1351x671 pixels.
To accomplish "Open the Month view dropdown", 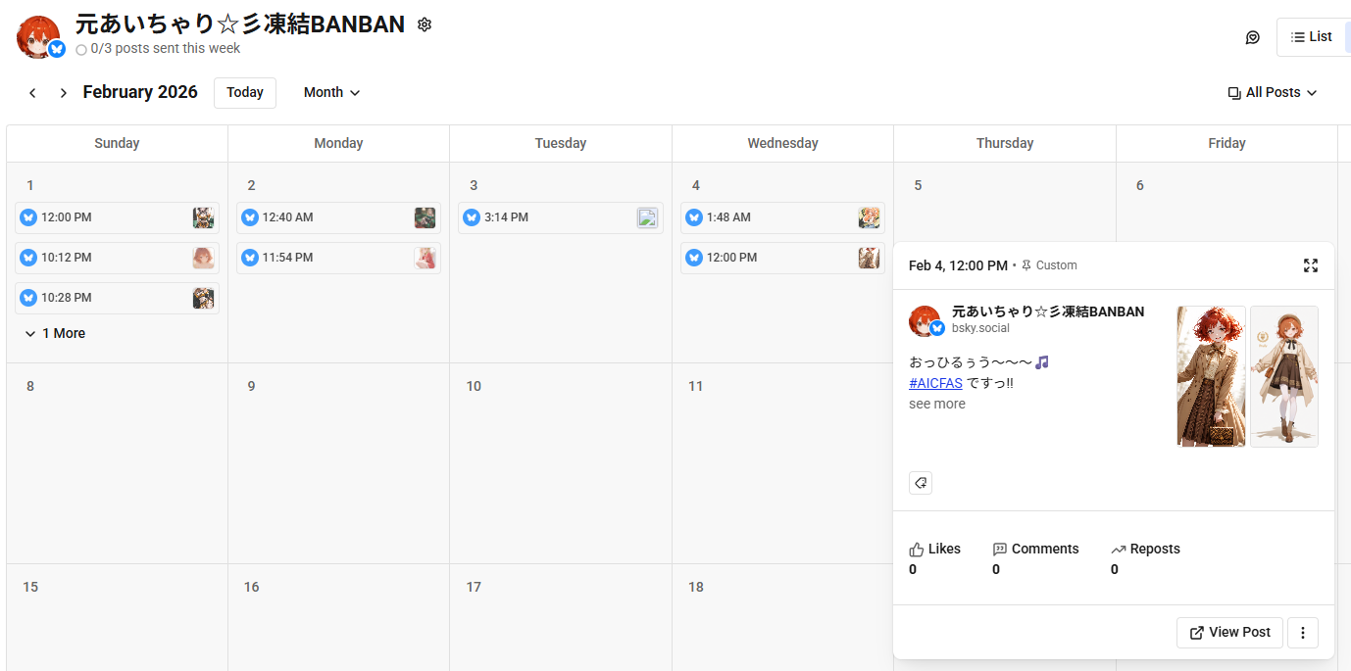I will (x=331, y=93).
